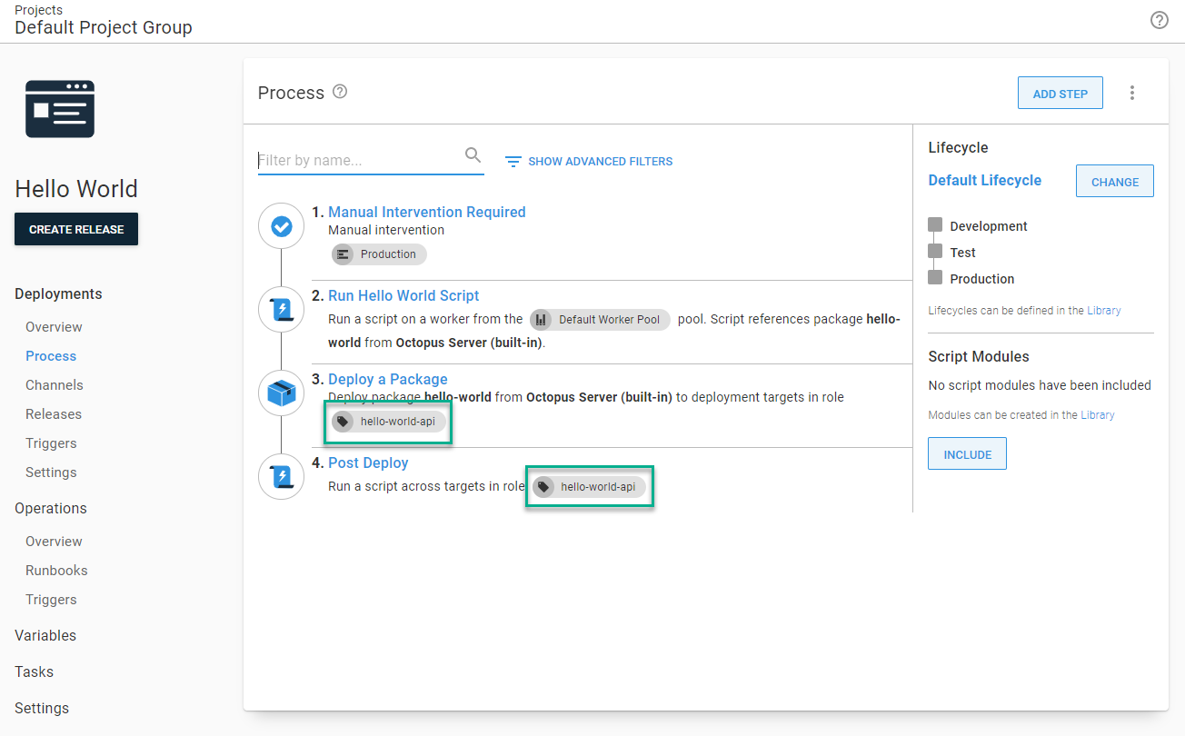1185x736 pixels.
Task: Open the Library link in the Lifecycle section
Action: coord(1103,310)
